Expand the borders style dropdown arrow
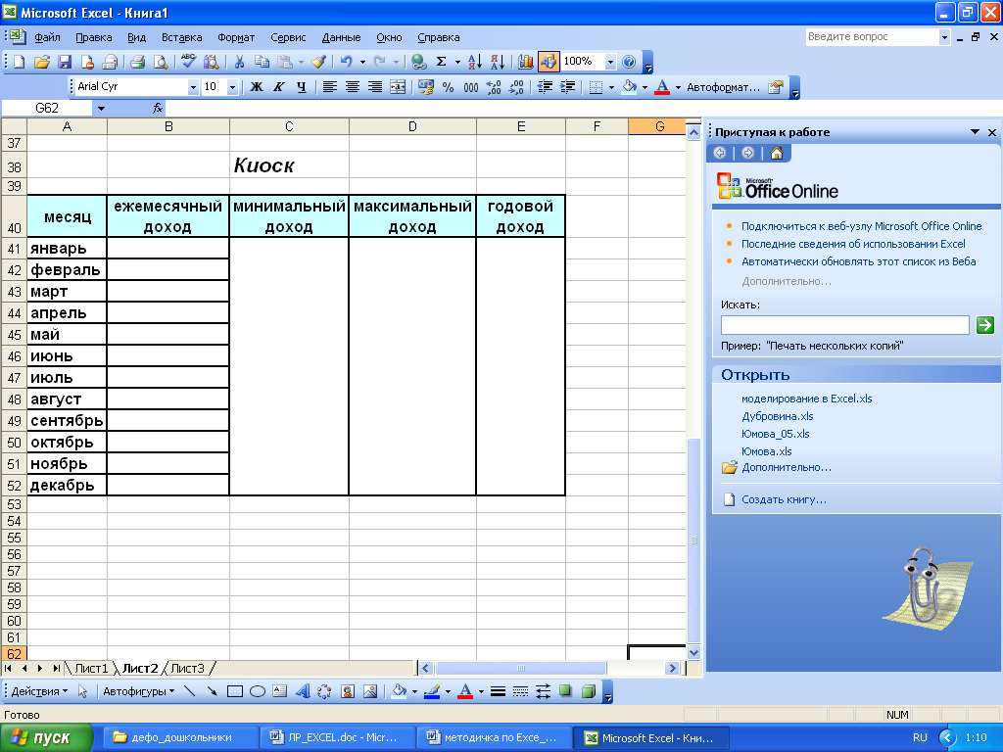Image resolution: width=1003 pixels, height=752 pixels. [611, 87]
